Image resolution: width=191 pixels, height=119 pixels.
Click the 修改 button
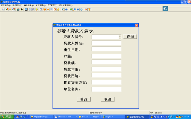(x=84, y=99)
